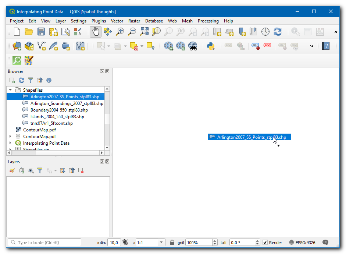Toggle the Render checkbox
This screenshot has height=254, width=346.
pos(265,242)
